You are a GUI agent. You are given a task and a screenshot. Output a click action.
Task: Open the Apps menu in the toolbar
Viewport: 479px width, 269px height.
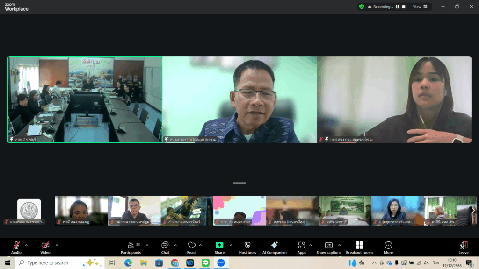tap(301, 246)
